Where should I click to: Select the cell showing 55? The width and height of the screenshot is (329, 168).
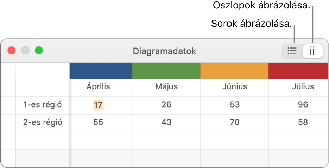click(x=99, y=122)
